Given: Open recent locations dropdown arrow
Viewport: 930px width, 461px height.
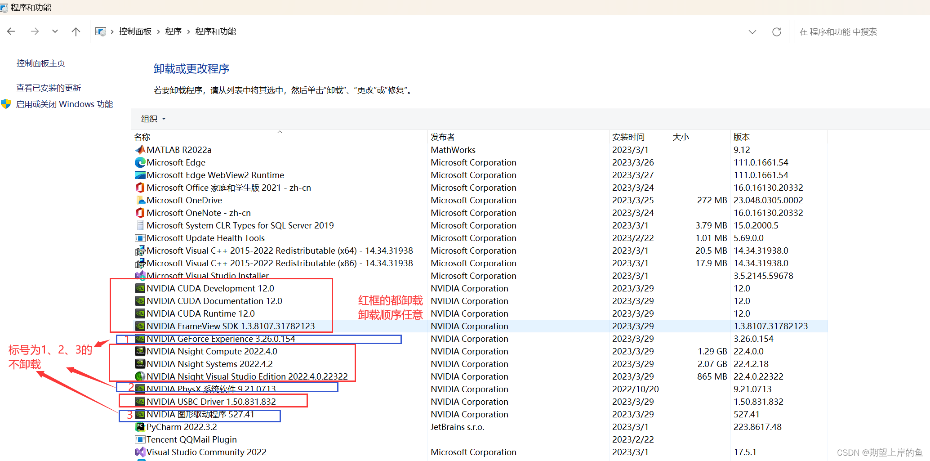Looking at the screenshot, I should (55, 31).
